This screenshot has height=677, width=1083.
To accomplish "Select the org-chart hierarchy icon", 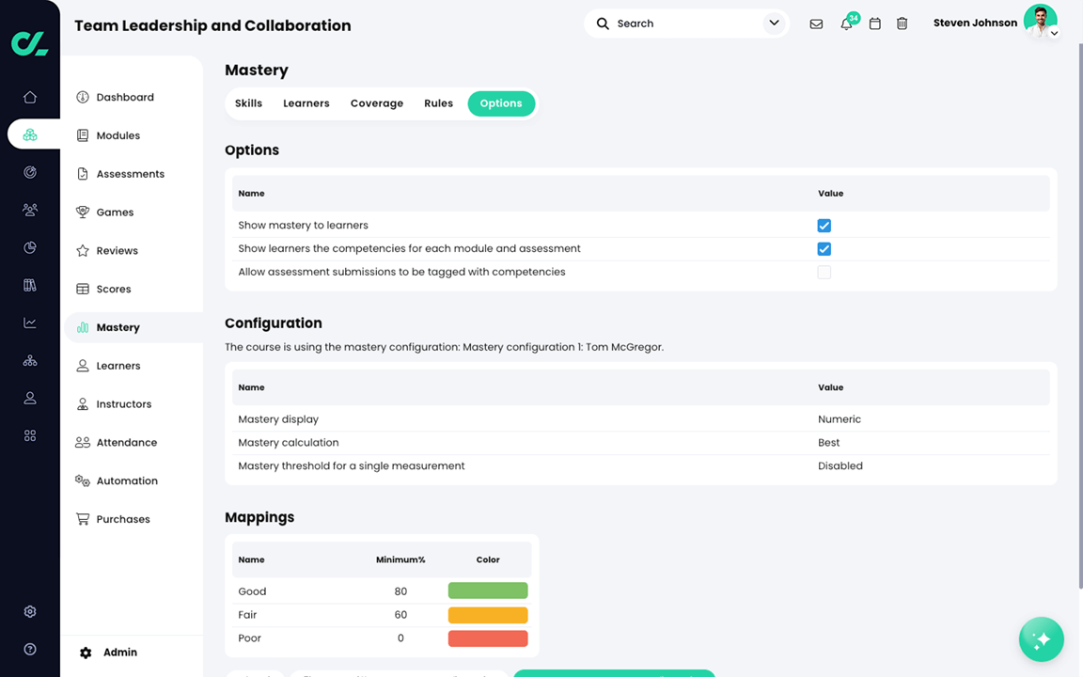I will (29, 359).
